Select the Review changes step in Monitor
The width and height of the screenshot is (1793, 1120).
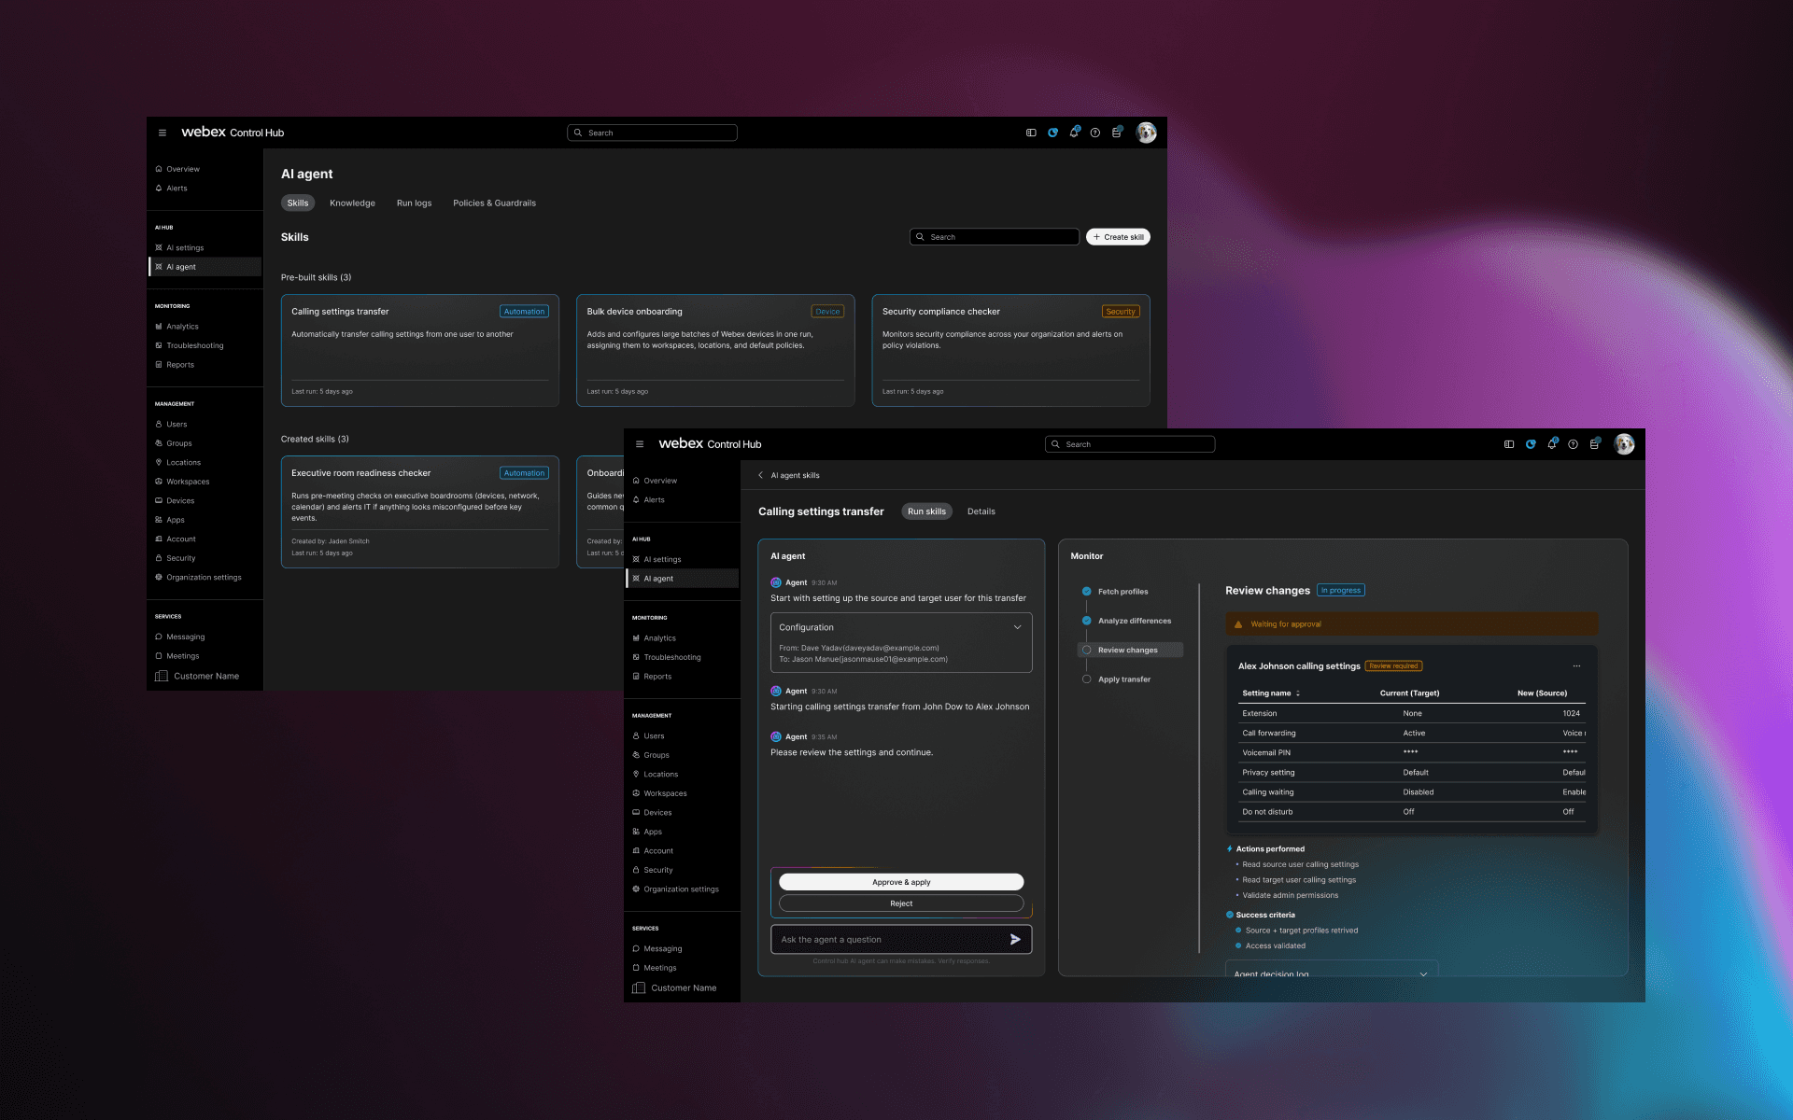[x=1127, y=651]
